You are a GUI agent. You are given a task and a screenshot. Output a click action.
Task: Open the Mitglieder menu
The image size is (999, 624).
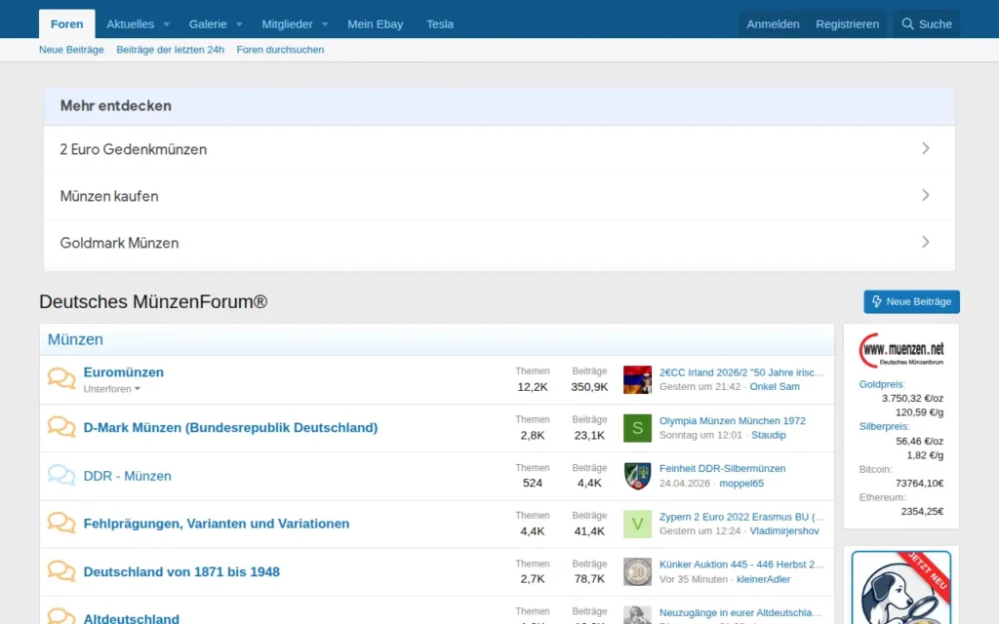tap(288, 24)
